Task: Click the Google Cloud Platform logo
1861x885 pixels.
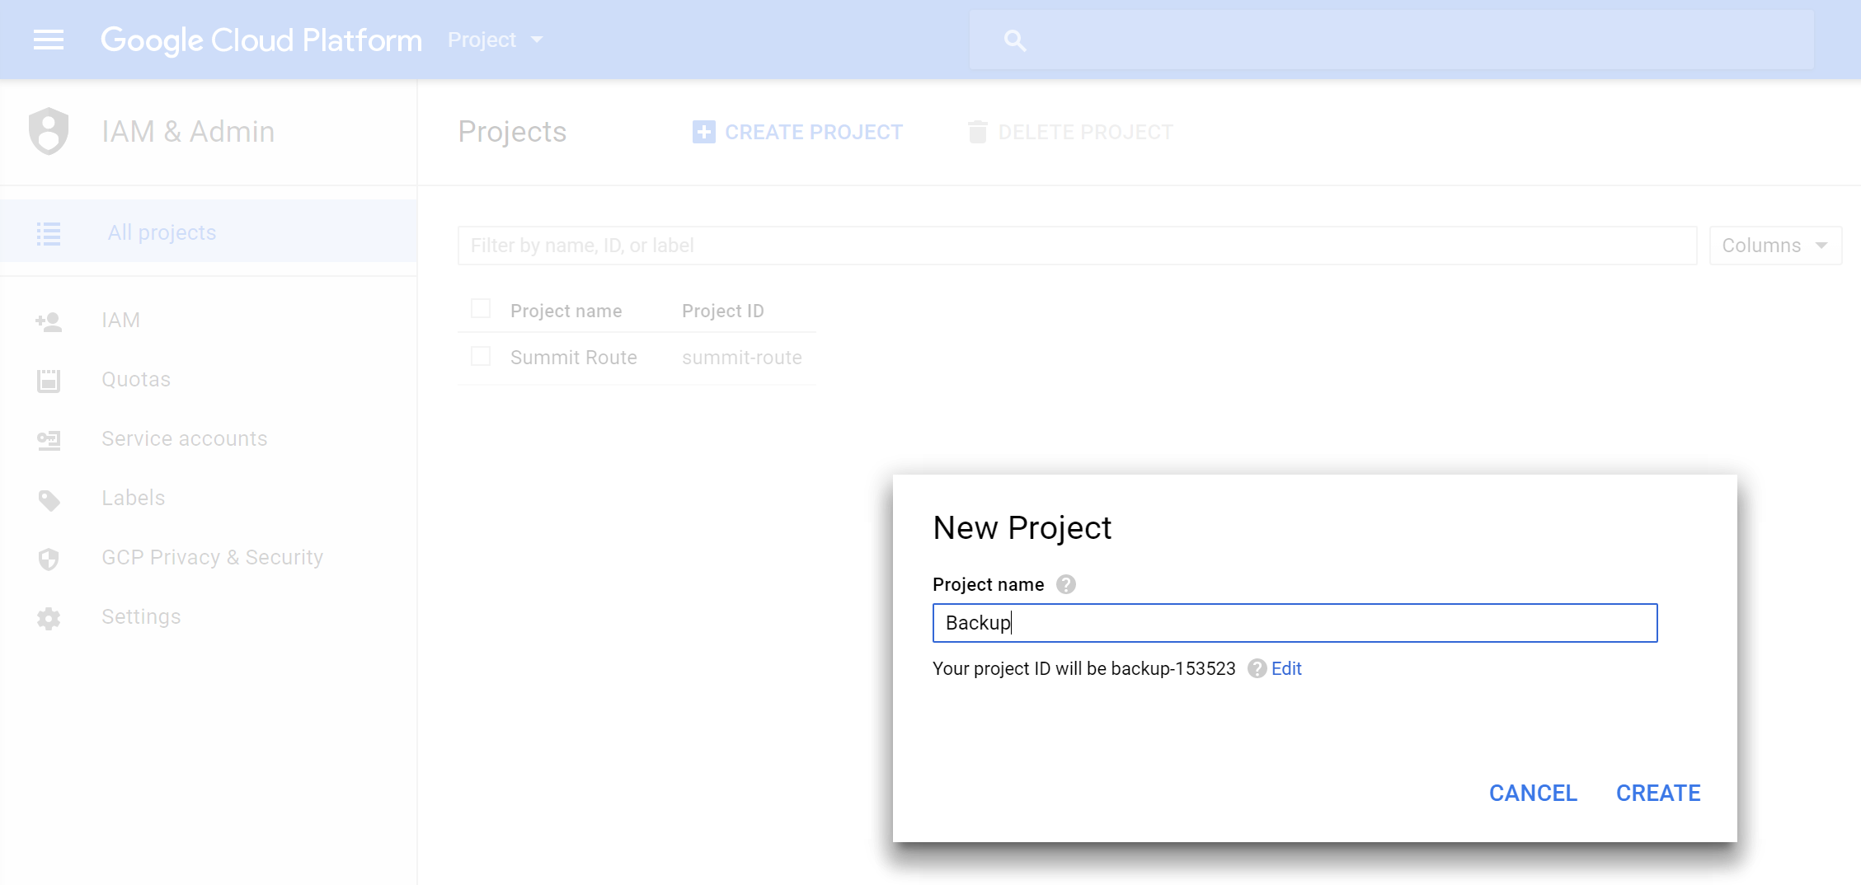Action: pos(261,40)
